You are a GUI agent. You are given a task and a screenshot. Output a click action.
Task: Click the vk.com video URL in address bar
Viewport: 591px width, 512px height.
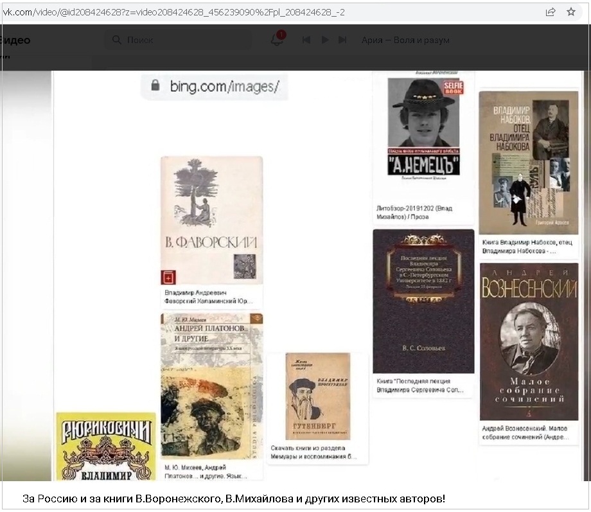[x=173, y=12]
